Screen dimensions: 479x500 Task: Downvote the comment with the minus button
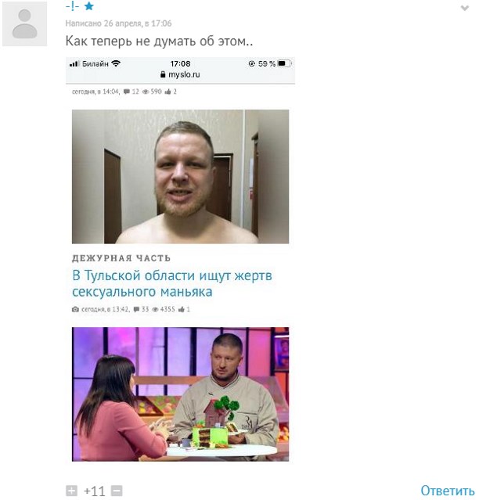[x=117, y=491]
